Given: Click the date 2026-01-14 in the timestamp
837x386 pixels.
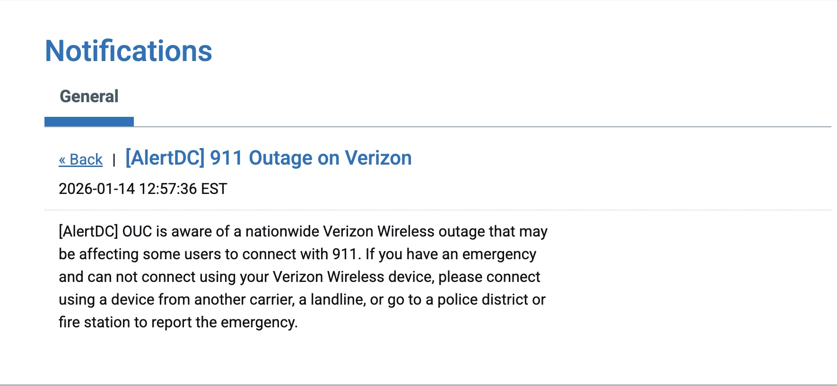Looking at the screenshot, I should click(96, 189).
